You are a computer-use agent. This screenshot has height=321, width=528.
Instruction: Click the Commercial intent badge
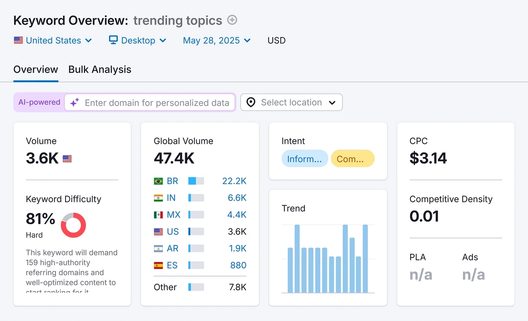pyautogui.click(x=352, y=159)
